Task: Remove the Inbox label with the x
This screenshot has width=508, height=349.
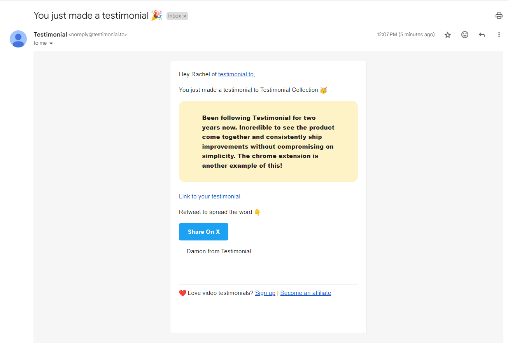Action: [x=185, y=16]
